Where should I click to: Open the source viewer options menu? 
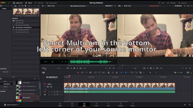[x=115, y=6]
